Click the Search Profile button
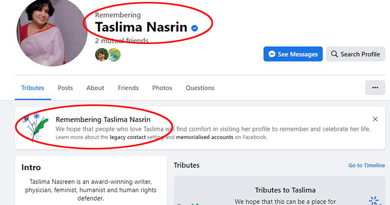The width and height of the screenshot is (390, 205). (355, 54)
